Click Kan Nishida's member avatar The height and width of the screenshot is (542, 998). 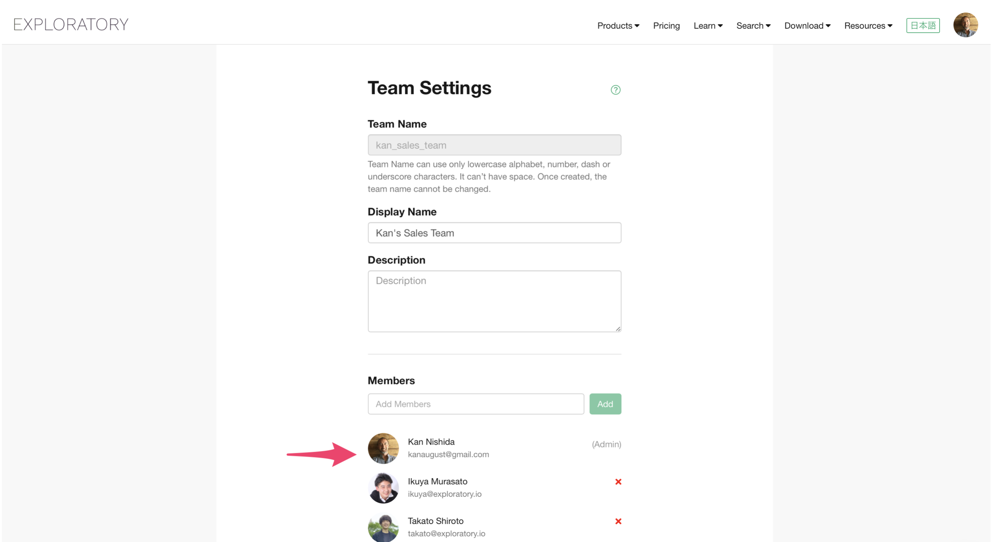pos(383,448)
